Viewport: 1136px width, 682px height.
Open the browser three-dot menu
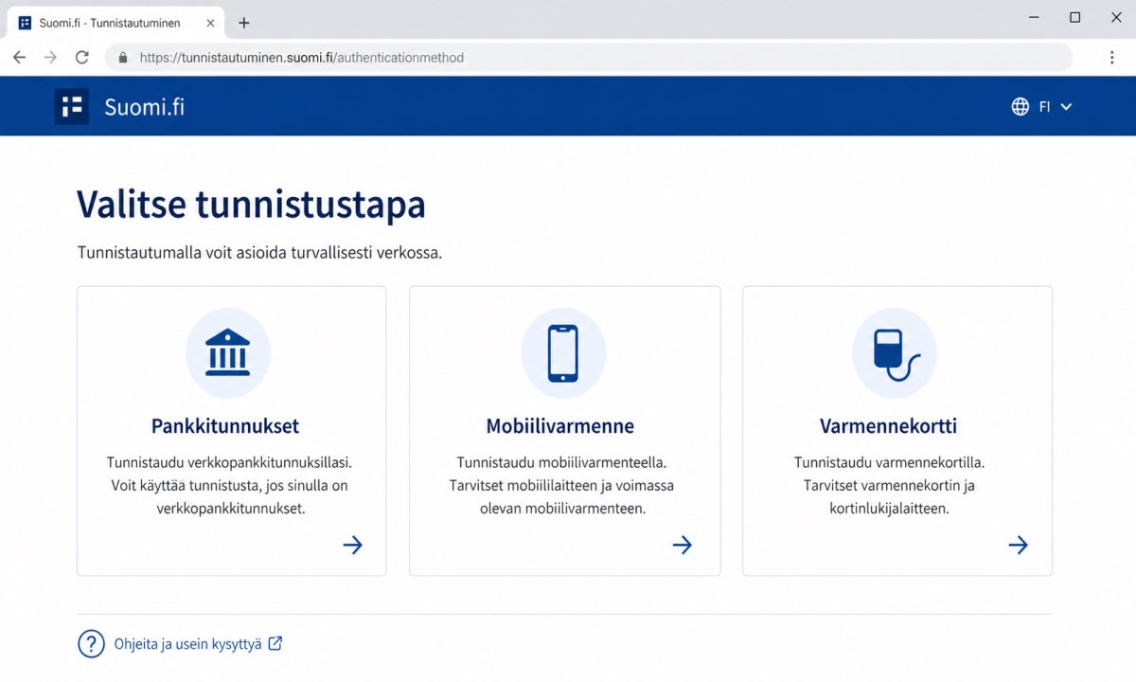(1112, 58)
